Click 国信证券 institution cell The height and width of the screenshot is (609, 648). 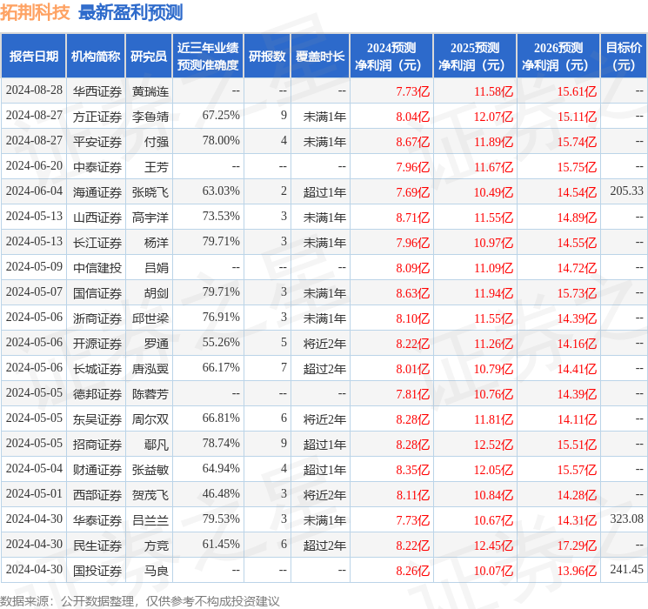click(x=97, y=293)
